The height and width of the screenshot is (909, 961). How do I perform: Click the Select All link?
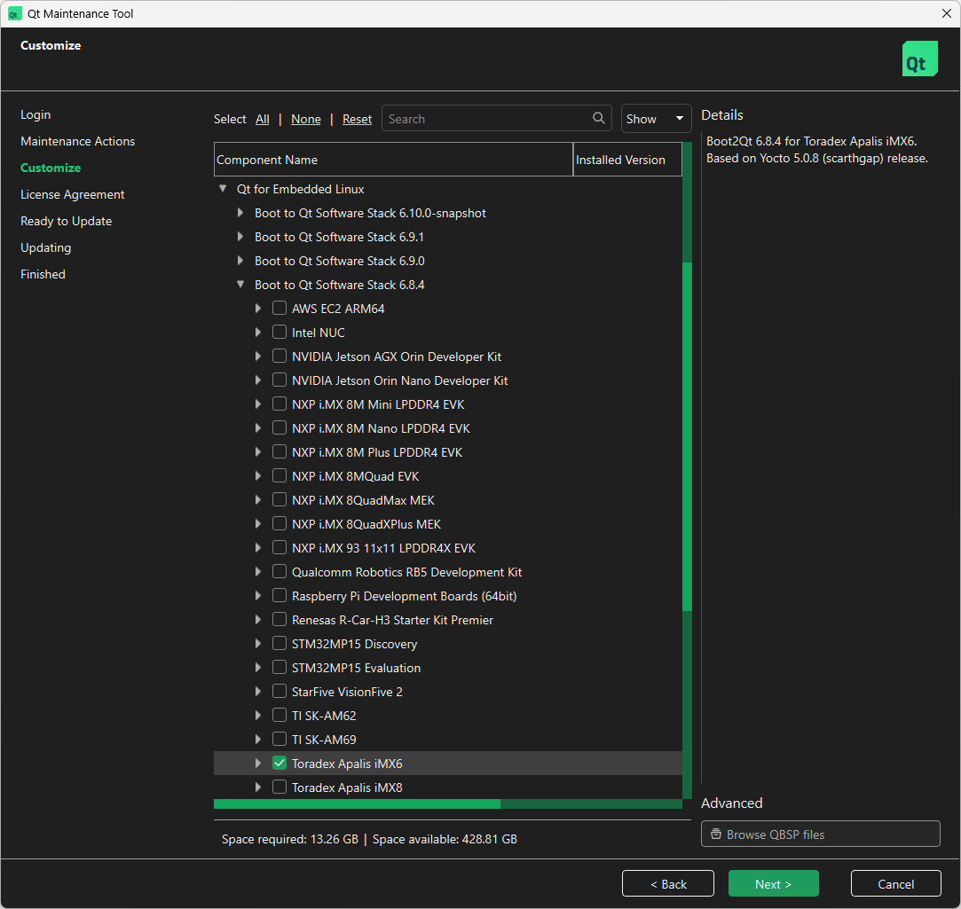point(263,119)
